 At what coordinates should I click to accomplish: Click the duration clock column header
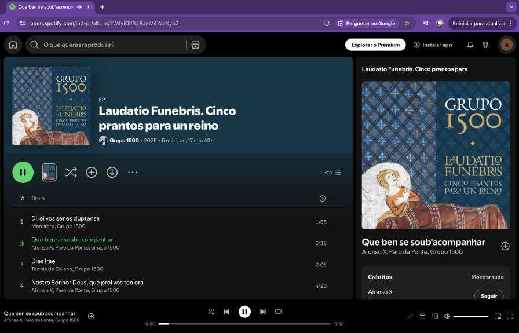click(323, 198)
